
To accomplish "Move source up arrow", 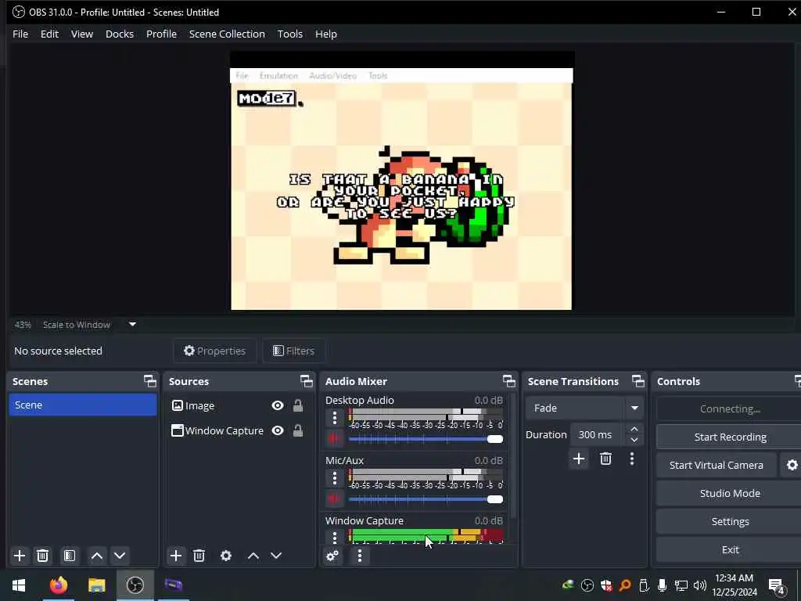I will click(253, 556).
